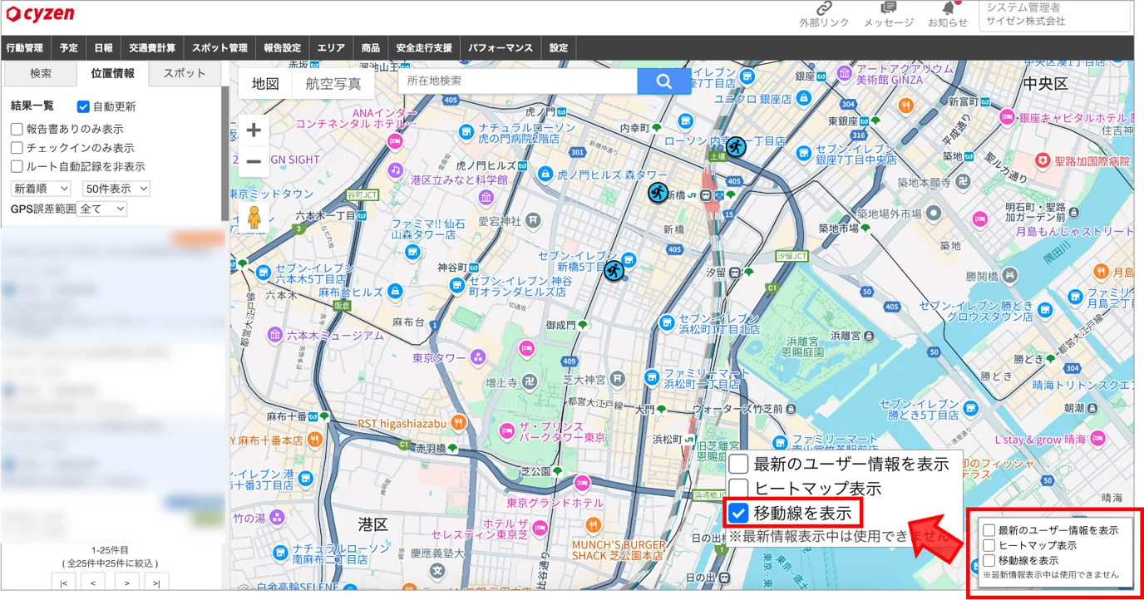Open the パフォーマンス menu

click(500, 47)
